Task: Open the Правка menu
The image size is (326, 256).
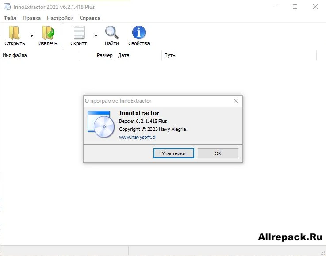Action: tap(31, 18)
